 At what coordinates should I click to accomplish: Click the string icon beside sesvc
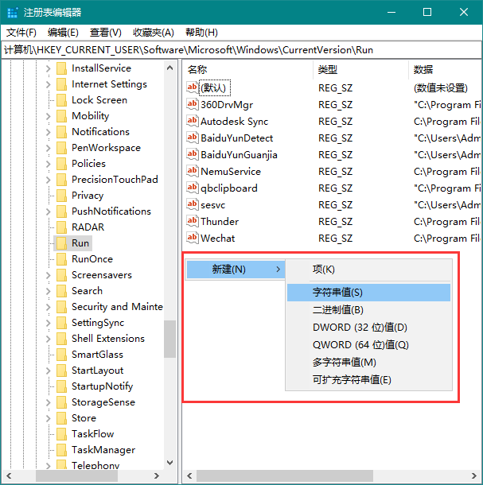[x=193, y=204]
